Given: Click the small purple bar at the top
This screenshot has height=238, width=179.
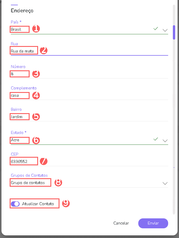Looking at the screenshot, I should click(x=15, y=4).
